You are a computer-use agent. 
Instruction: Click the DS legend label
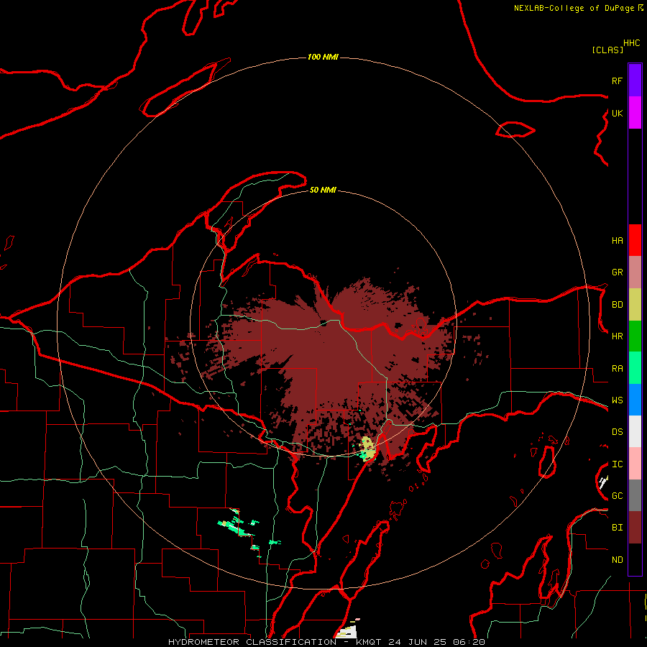pos(617,432)
